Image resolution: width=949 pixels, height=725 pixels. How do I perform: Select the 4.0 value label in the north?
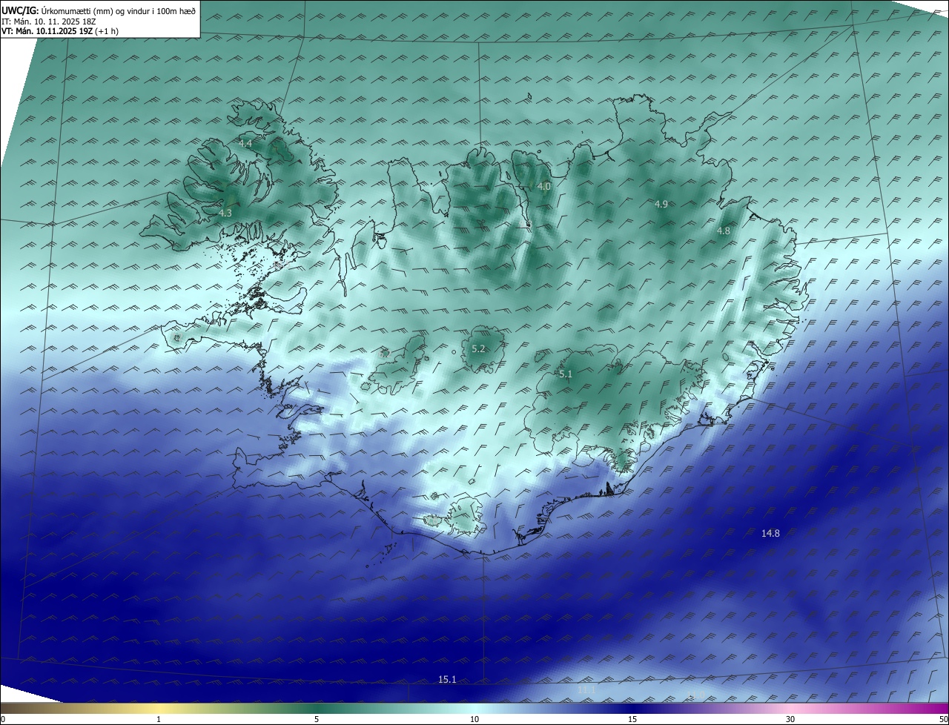pos(544,187)
